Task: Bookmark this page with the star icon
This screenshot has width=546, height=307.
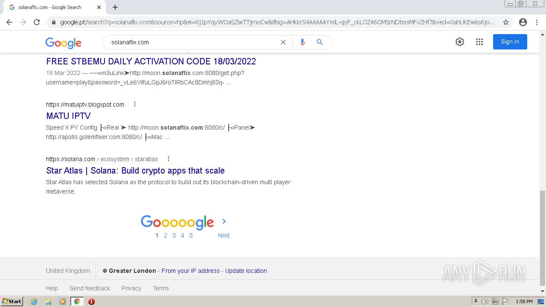Action: (x=506, y=22)
